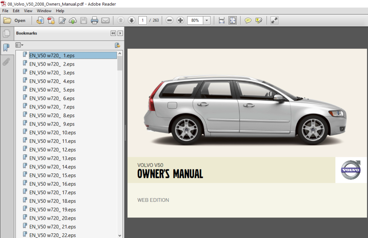The image size is (368, 238).
Task: Select bookmark EN_V50 w720_ 19.eps
Action: 52,210
